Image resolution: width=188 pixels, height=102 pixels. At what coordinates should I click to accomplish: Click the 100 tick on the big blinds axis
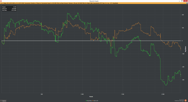(183, 28)
